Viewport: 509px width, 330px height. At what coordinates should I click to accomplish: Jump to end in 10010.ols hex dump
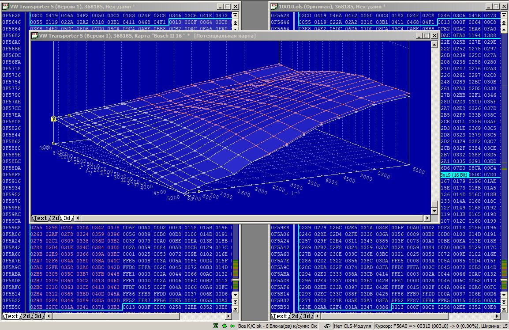click(504, 309)
